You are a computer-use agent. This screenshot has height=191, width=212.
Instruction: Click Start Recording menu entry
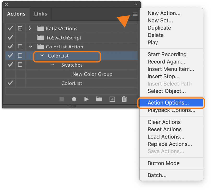pos(167,54)
